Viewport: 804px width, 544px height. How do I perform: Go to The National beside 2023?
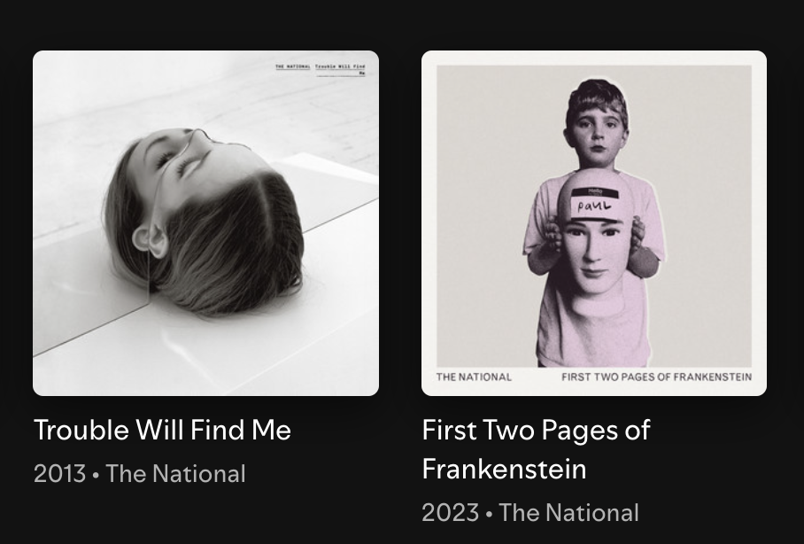pyautogui.click(x=568, y=513)
